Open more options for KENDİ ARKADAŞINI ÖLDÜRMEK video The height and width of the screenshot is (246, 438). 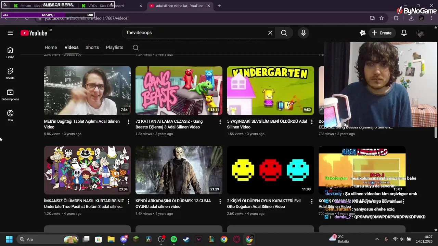click(x=220, y=202)
